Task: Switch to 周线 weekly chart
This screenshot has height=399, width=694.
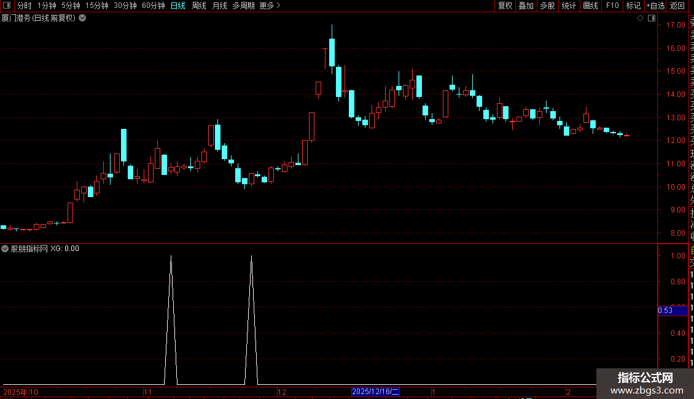Action: click(x=199, y=6)
